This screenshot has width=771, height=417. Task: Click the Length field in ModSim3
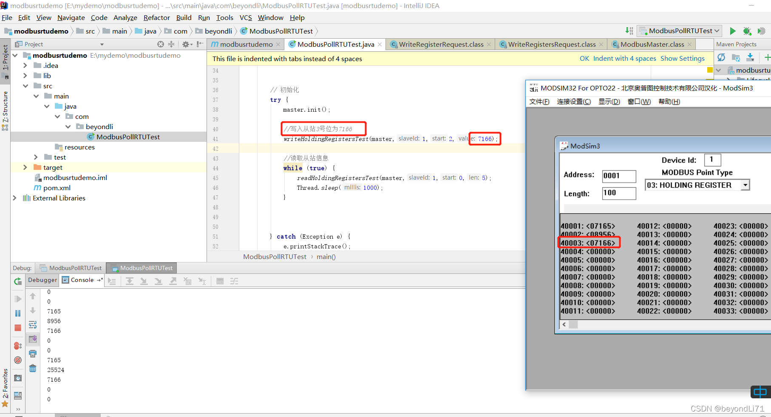(x=619, y=193)
